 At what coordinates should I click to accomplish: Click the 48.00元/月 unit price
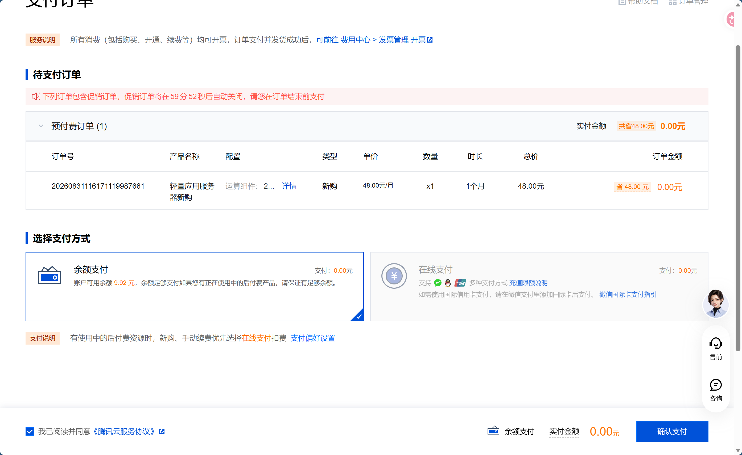coord(378,185)
